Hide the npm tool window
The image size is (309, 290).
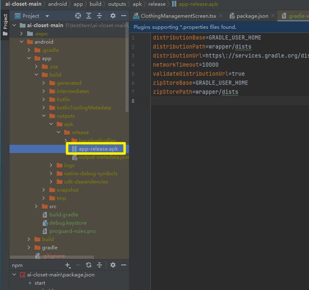click(x=123, y=265)
